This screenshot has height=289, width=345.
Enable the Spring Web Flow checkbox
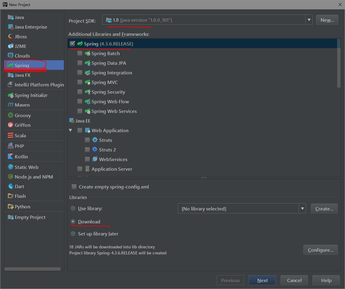click(x=80, y=101)
